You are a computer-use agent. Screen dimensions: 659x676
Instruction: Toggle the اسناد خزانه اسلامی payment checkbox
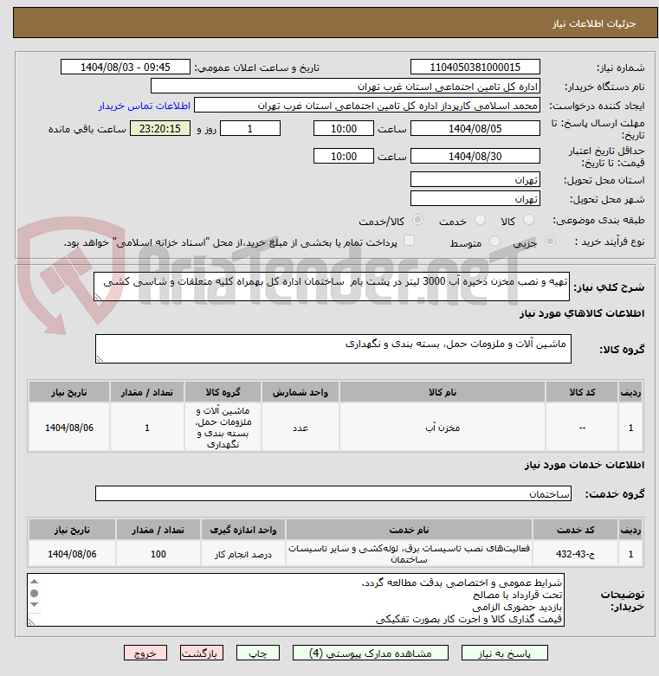click(409, 241)
